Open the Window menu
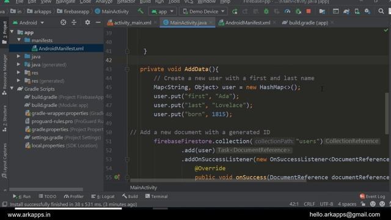Image resolution: width=391 pixels, height=220 pixels. [206, 2]
